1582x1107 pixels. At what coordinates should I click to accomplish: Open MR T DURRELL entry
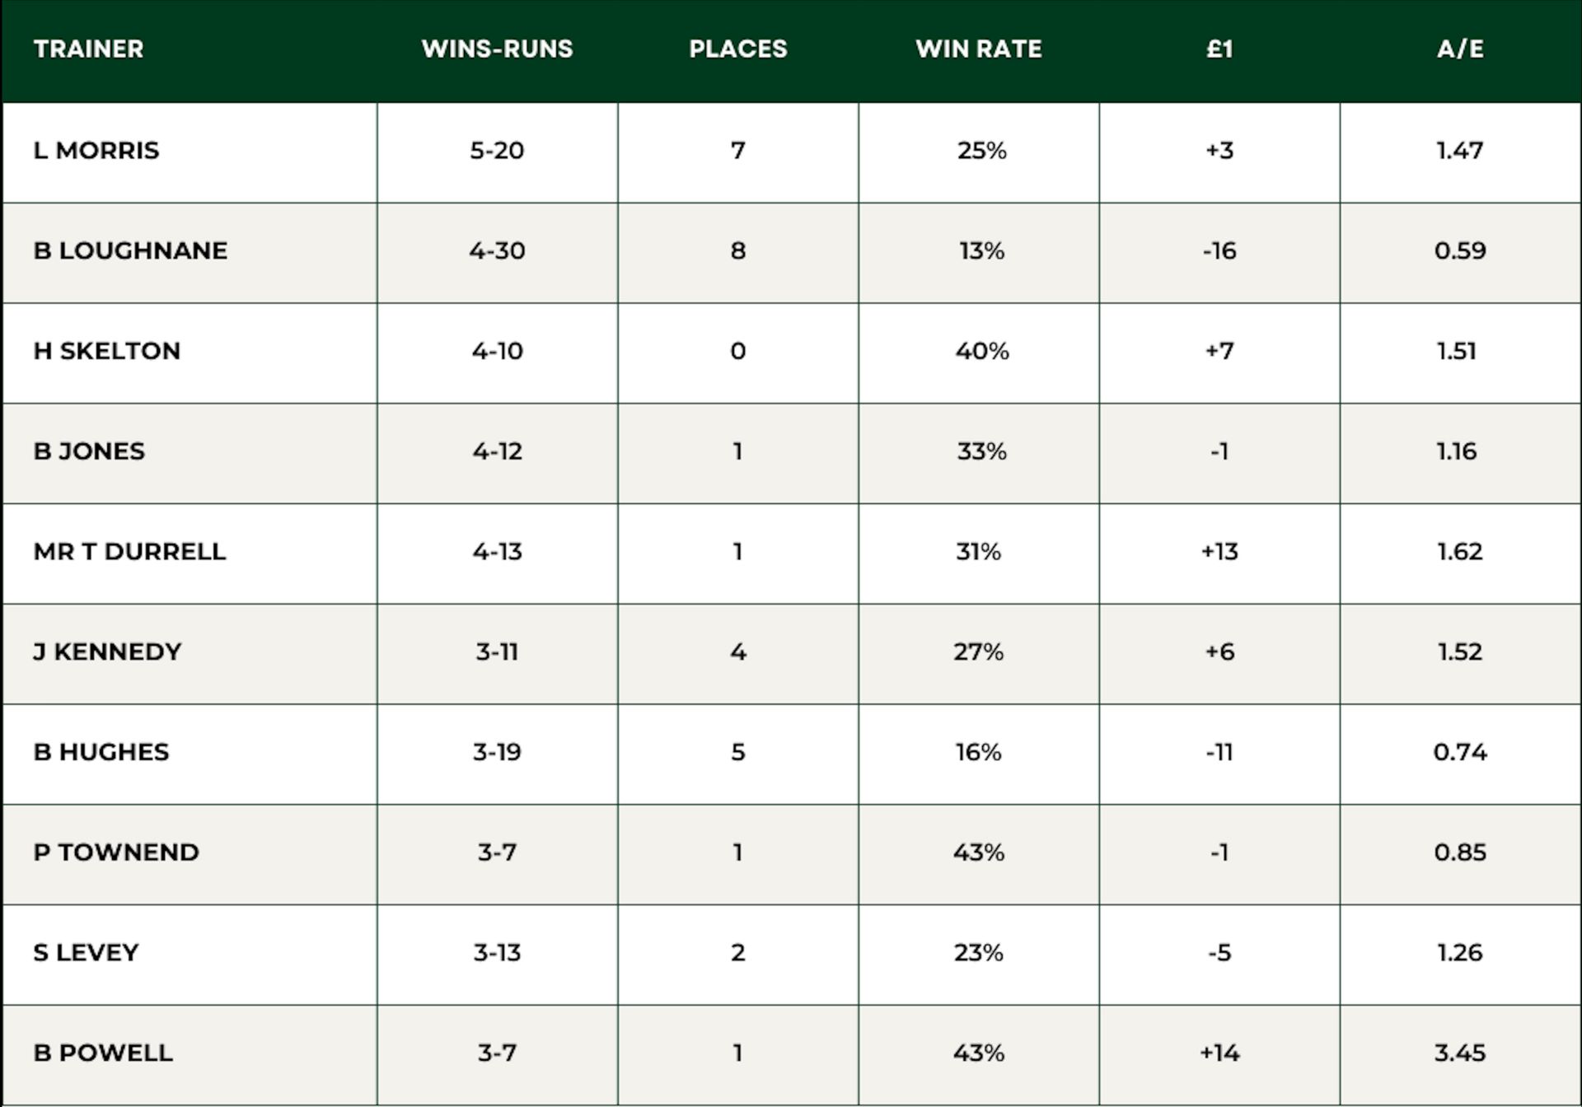tap(129, 551)
